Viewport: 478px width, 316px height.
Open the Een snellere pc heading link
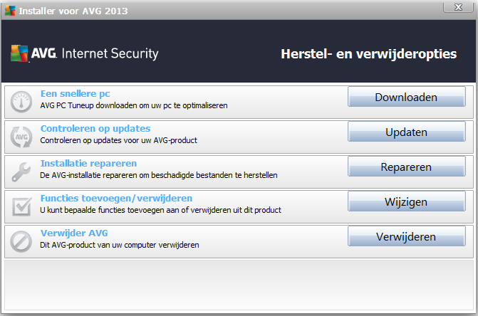point(76,94)
